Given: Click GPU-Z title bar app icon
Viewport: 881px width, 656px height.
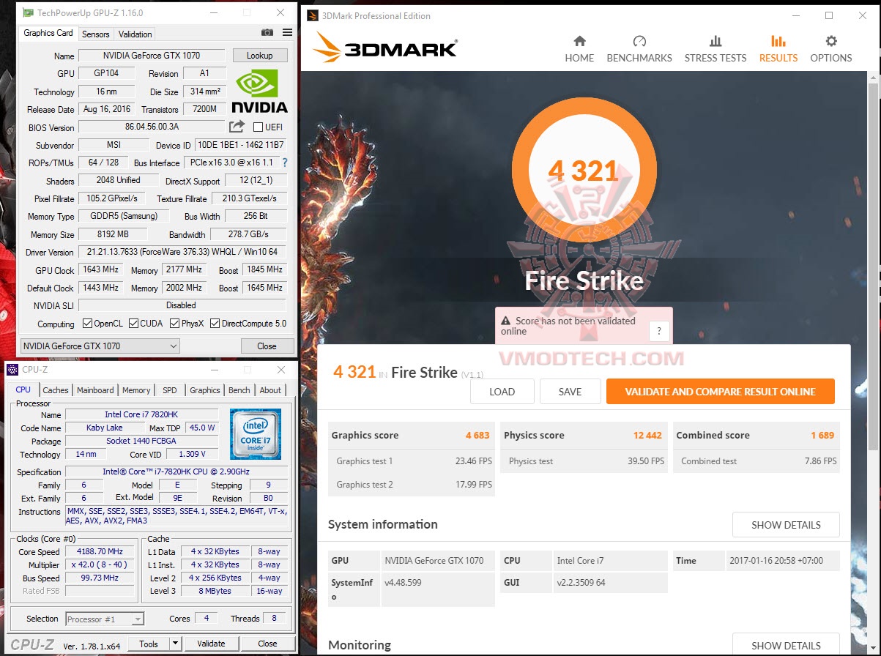Looking at the screenshot, I should 28,12.
